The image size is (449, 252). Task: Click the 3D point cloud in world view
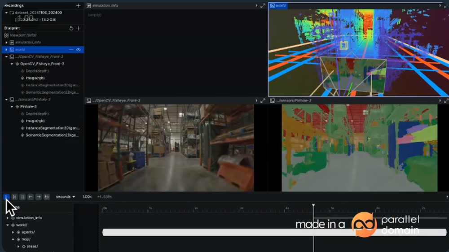pos(358,52)
